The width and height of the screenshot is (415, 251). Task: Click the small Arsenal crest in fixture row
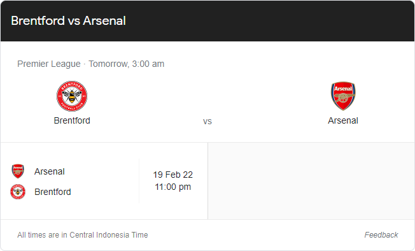point(18,171)
